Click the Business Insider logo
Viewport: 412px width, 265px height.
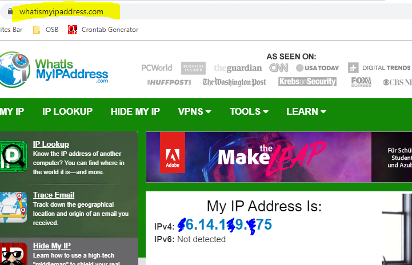[x=193, y=68]
